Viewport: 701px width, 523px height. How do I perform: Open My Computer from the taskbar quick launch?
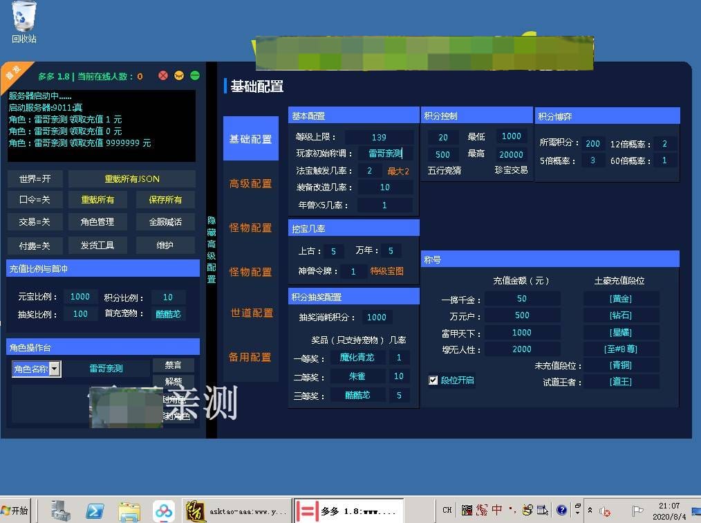pos(61,511)
